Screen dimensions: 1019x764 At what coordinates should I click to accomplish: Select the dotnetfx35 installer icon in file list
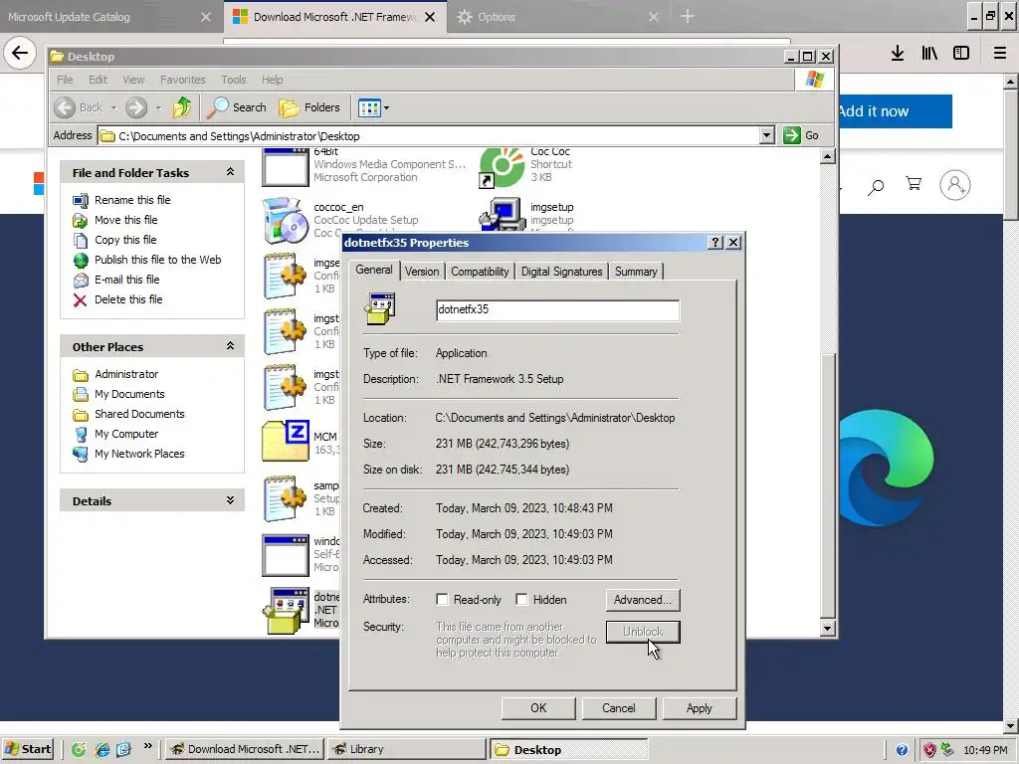point(286,610)
